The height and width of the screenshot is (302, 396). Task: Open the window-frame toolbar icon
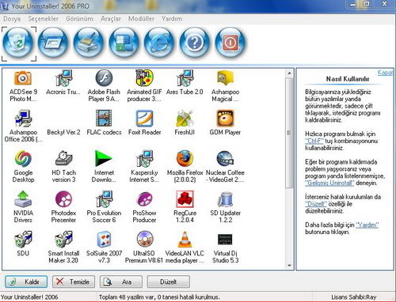point(53,43)
